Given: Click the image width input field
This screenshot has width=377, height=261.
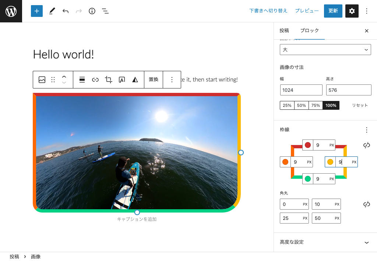Looking at the screenshot, I should point(301,90).
